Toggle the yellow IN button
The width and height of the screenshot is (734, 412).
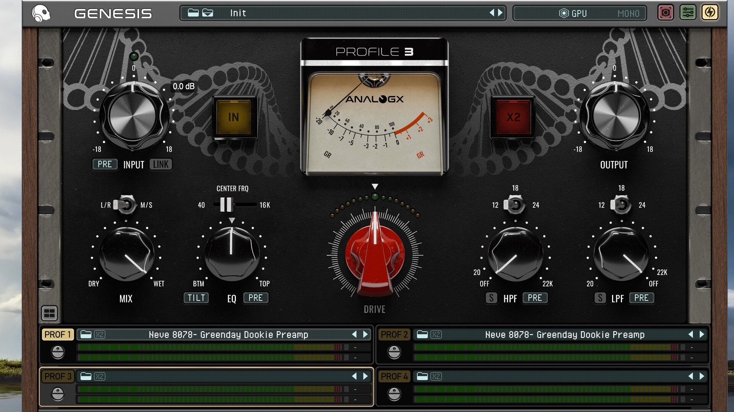pyautogui.click(x=234, y=117)
